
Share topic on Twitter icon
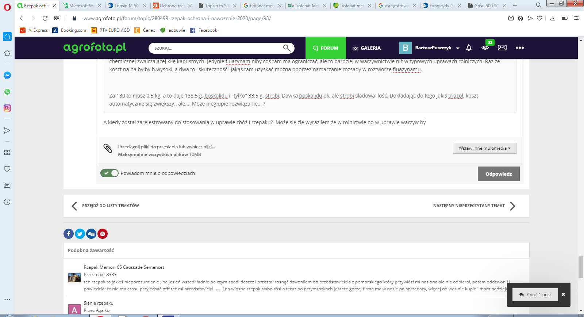[80, 234]
